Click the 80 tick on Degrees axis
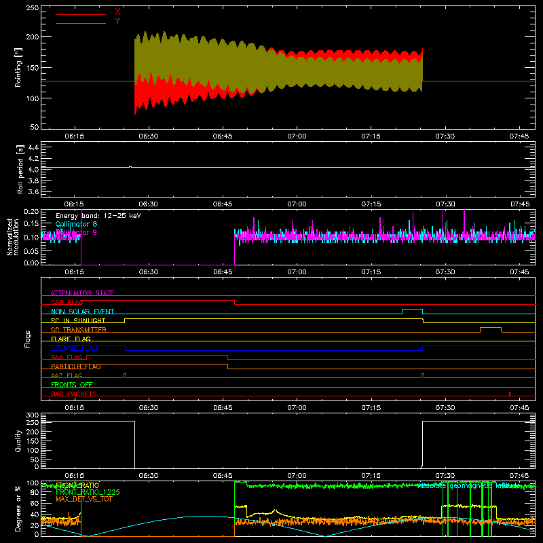The width and height of the screenshot is (543, 543). pos(35,492)
